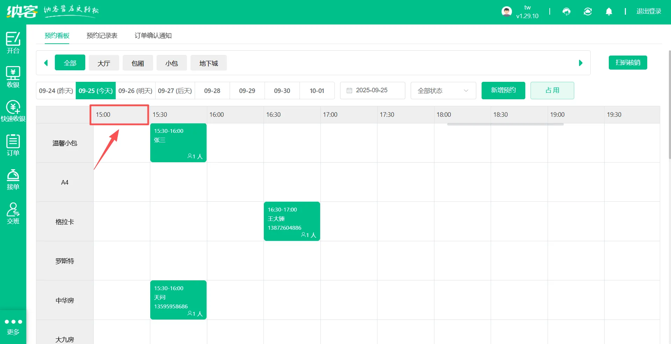
Task: Select the 09-26 (明天) date
Action: pyautogui.click(x=135, y=91)
